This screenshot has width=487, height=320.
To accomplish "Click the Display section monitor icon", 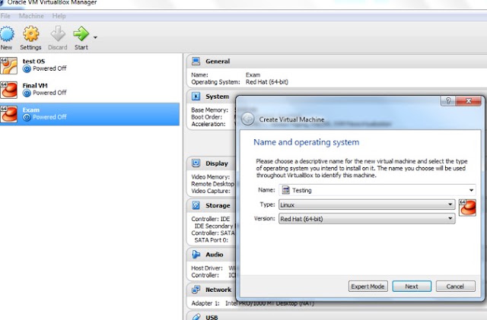I will 196,163.
